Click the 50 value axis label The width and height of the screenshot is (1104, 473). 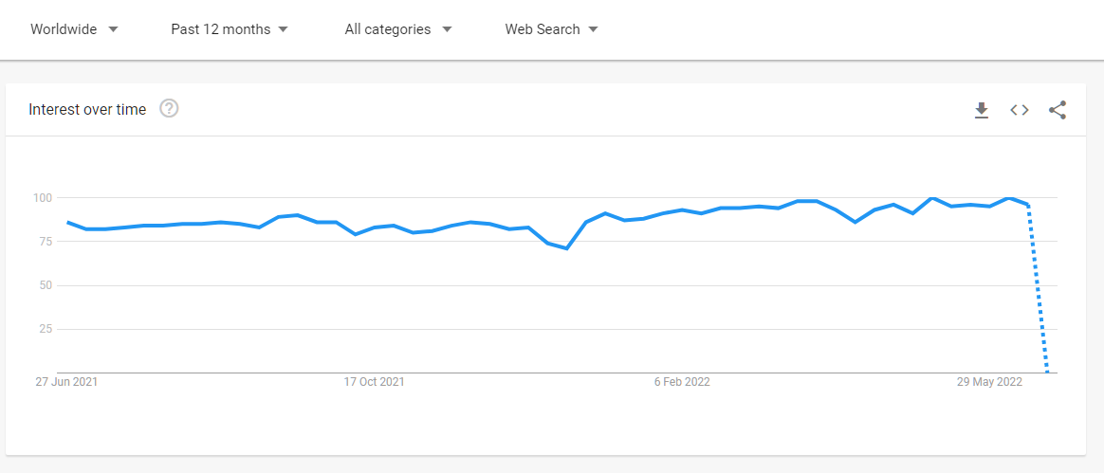point(46,285)
